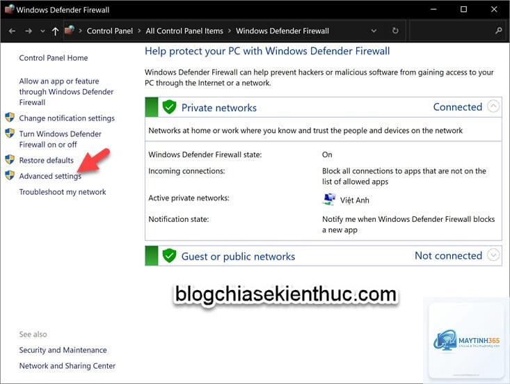Click the title bar firewall icon

[10, 9]
